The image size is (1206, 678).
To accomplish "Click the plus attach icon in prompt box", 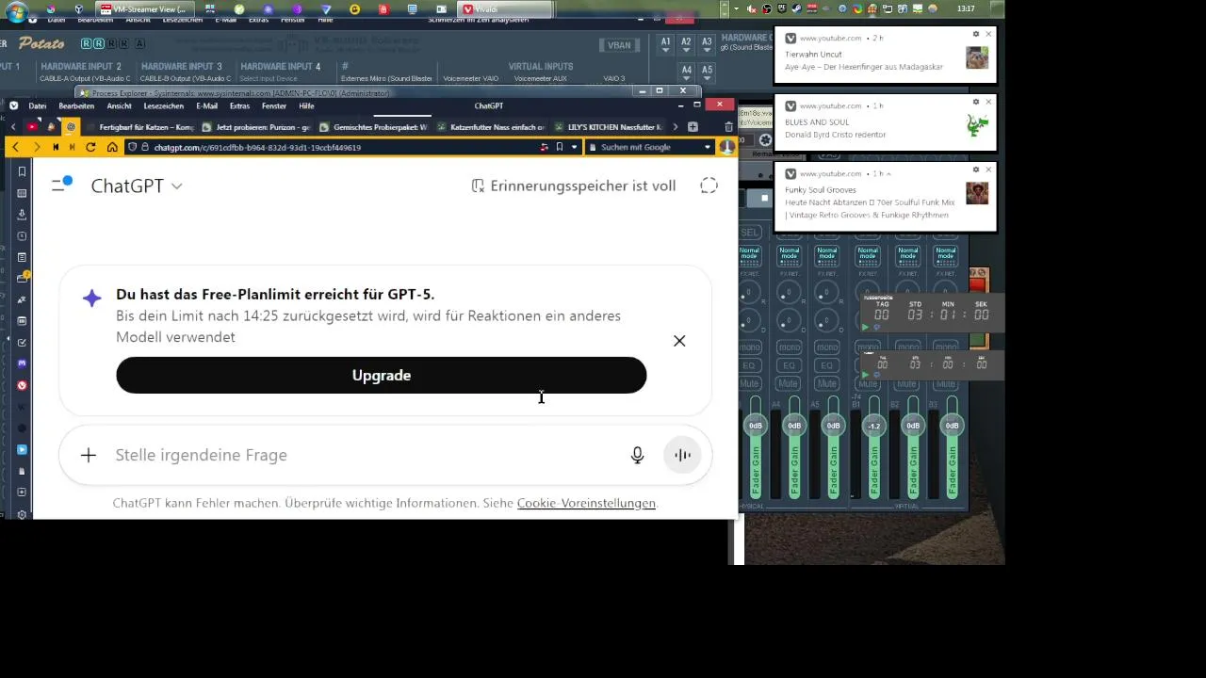I will [x=88, y=455].
